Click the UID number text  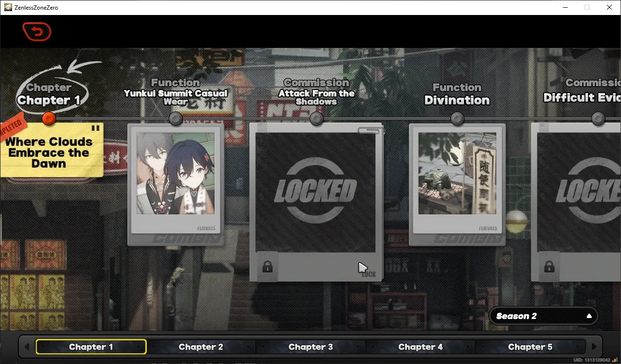click(x=591, y=360)
